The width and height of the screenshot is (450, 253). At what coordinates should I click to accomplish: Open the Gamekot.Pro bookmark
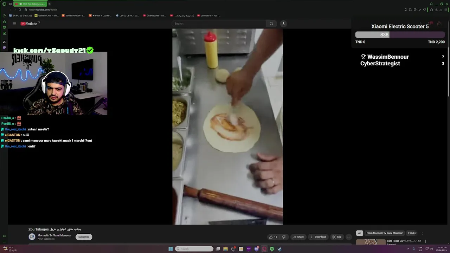(x=46, y=15)
